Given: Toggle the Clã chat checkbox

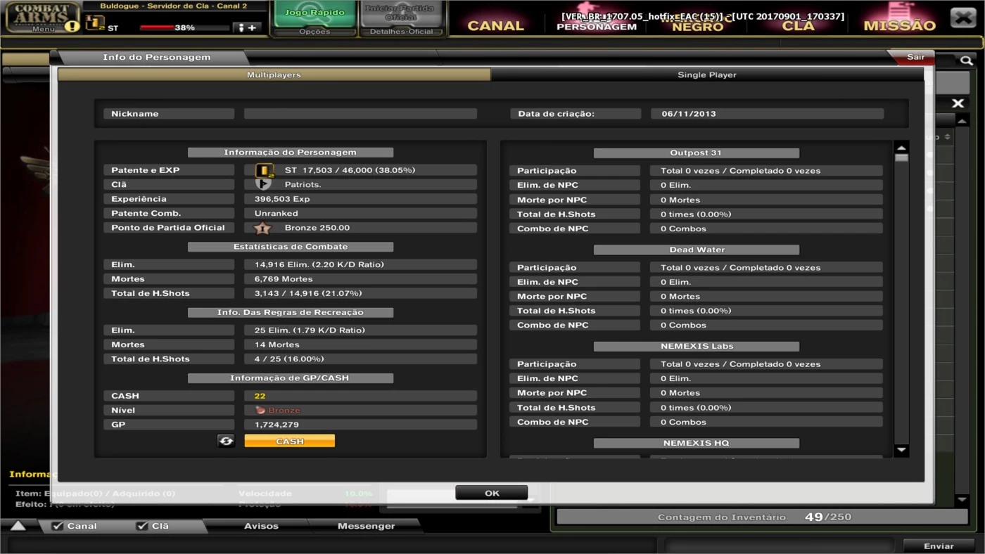Looking at the screenshot, I should click(141, 526).
